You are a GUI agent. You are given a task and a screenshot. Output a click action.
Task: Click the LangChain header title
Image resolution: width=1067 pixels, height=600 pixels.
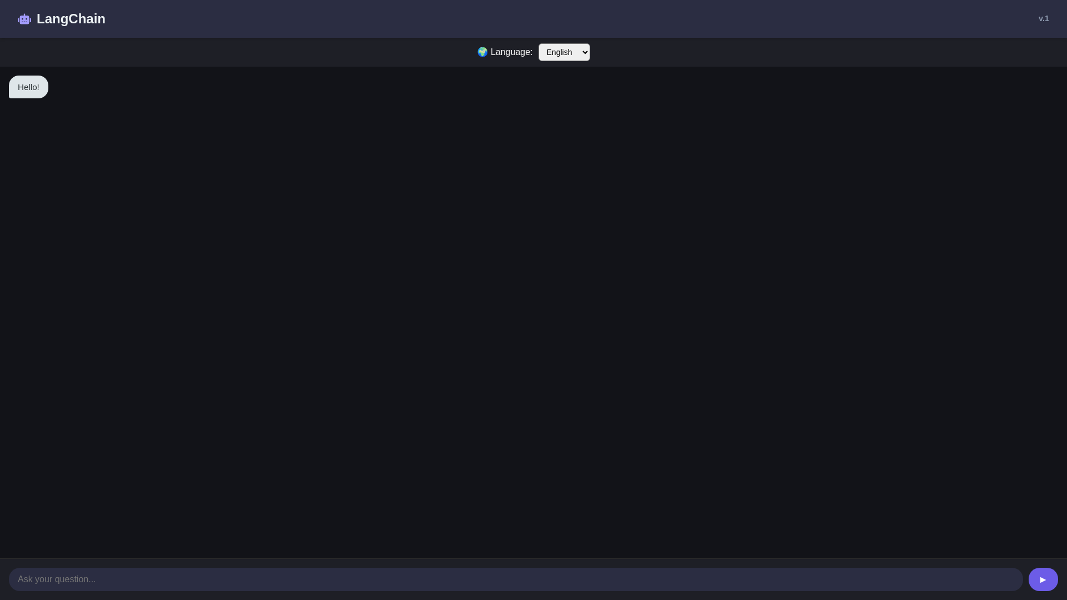pos(71,19)
